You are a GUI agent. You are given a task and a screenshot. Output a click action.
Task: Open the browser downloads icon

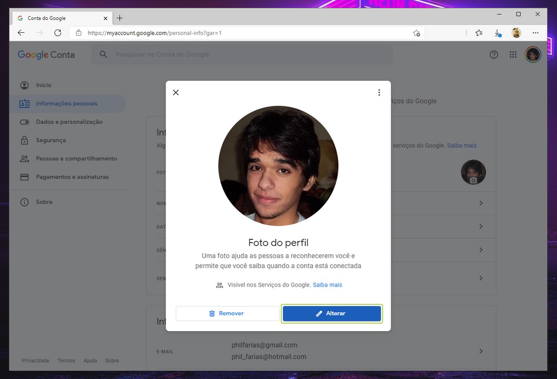[x=497, y=33]
